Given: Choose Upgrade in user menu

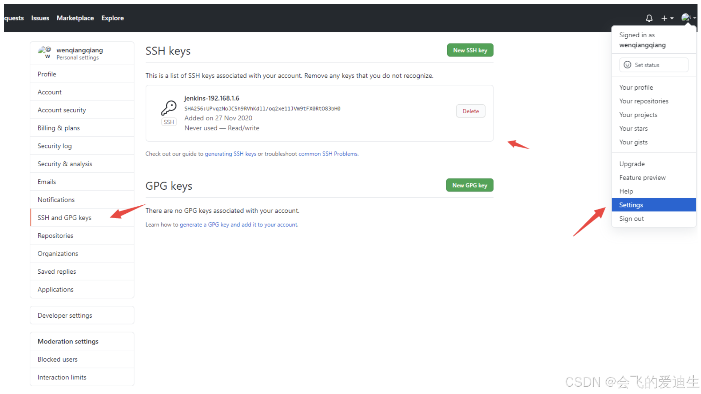Looking at the screenshot, I should point(654,164).
